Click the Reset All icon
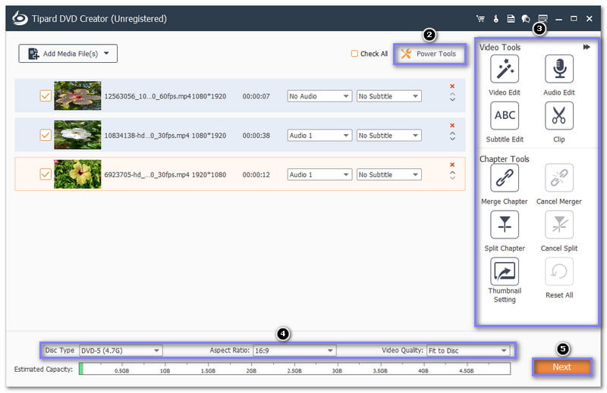Viewport: 607px width, 393px height. [x=559, y=271]
